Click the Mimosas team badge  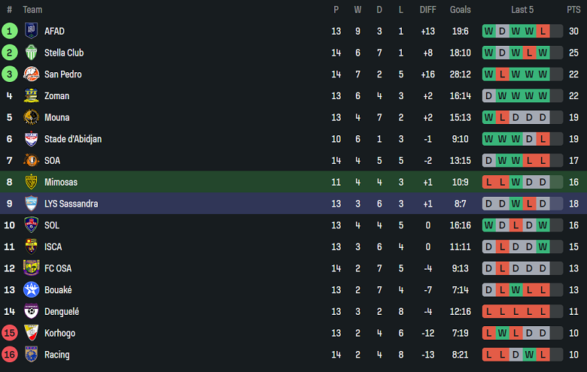pos(31,182)
